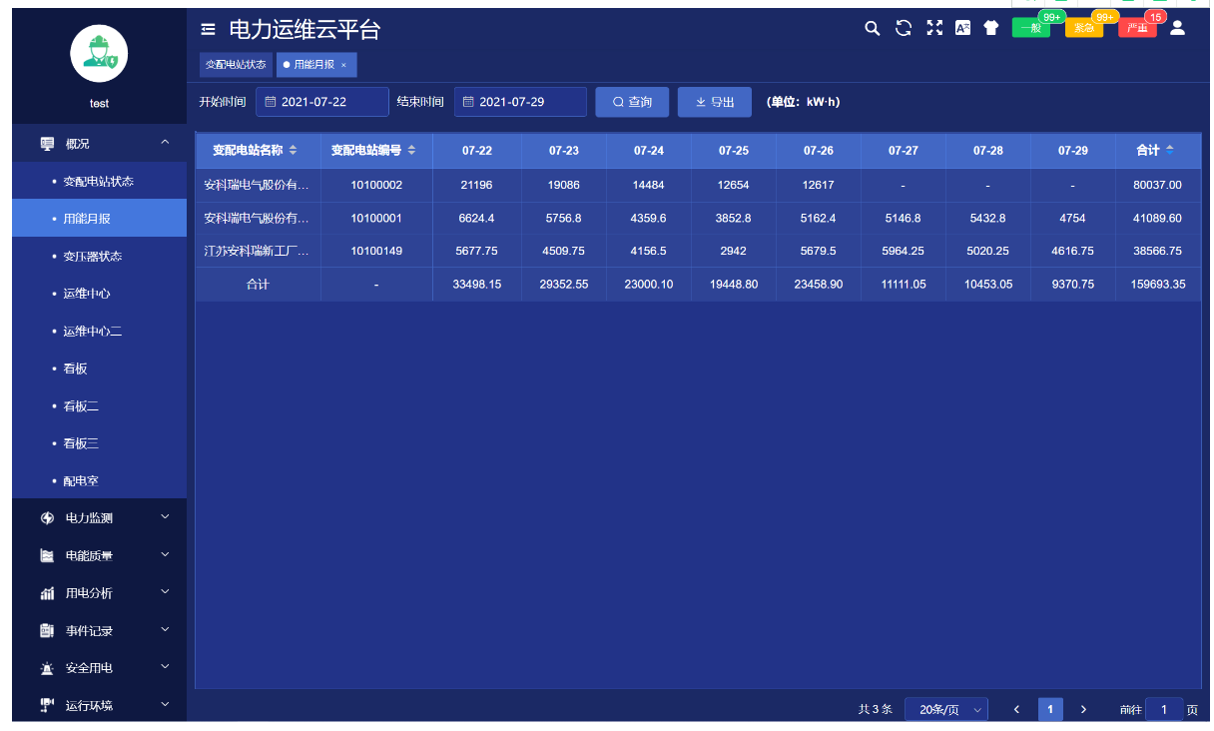Sort by the 合计 column header

click(x=1156, y=150)
